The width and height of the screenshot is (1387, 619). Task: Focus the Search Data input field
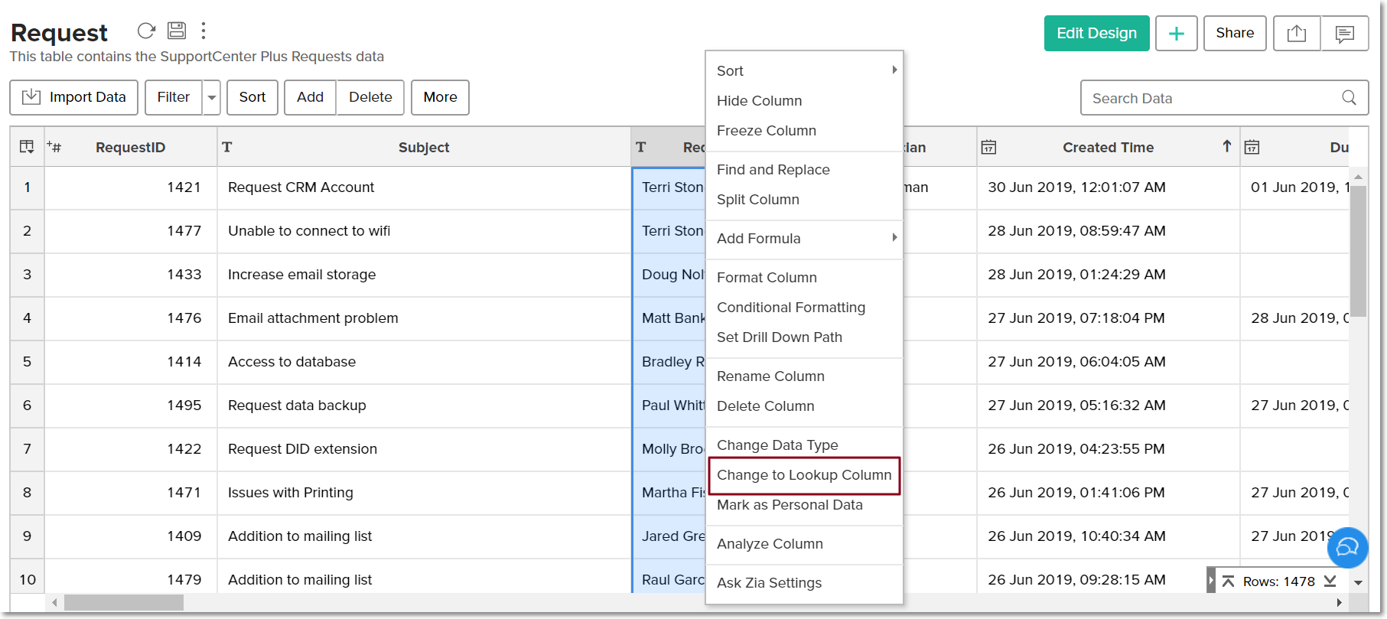click(x=1209, y=98)
